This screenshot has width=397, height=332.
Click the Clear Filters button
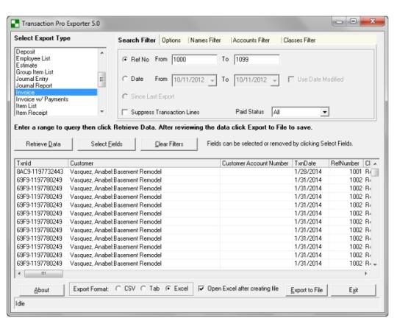(x=169, y=144)
